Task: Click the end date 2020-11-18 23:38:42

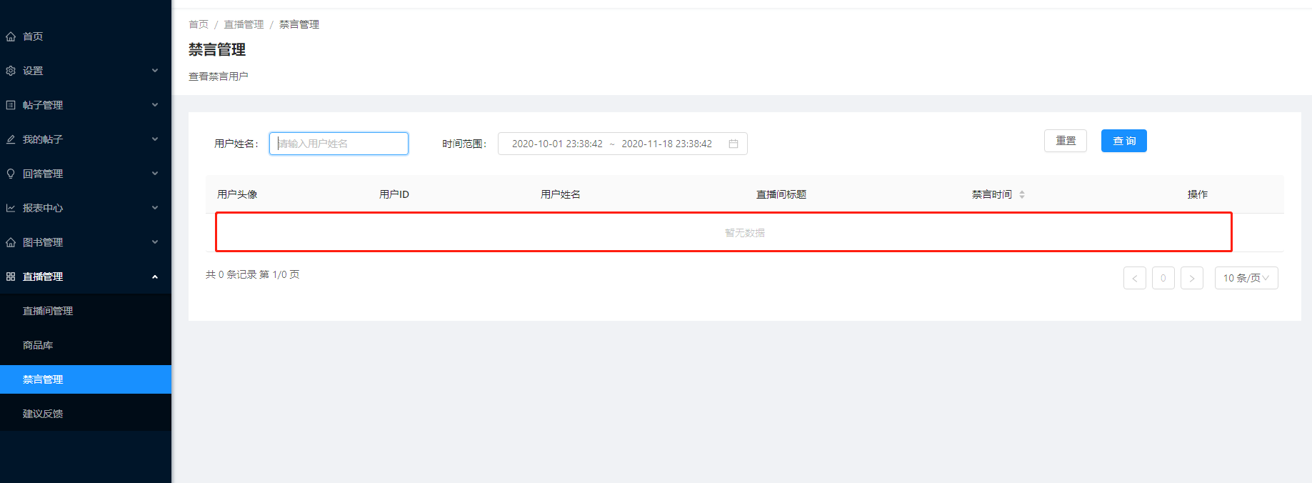Action: [x=666, y=144]
